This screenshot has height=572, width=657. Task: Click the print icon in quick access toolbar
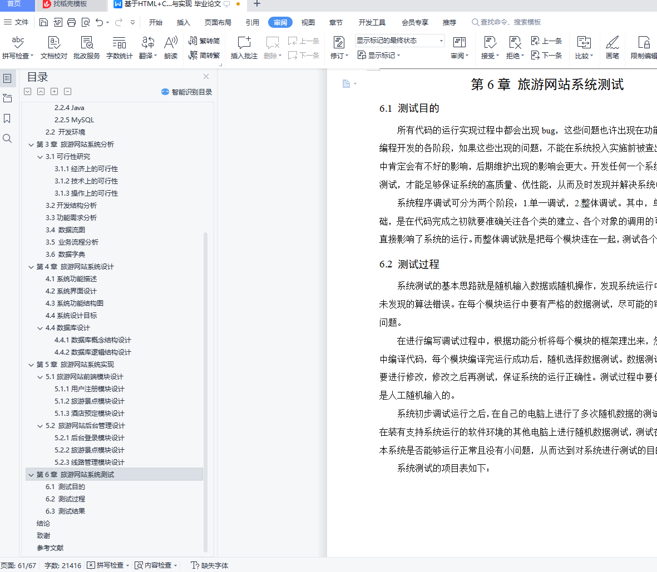pos(72,22)
